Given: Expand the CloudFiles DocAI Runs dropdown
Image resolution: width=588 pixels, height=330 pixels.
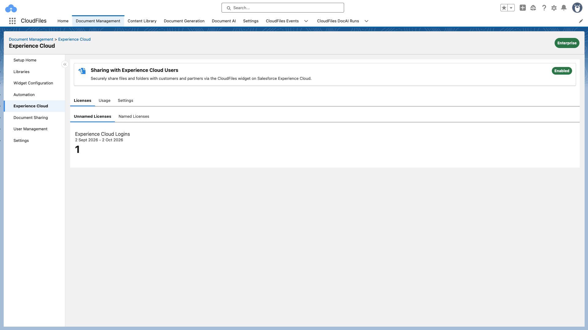Looking at the screenshot, I should [x=366, y=21].
